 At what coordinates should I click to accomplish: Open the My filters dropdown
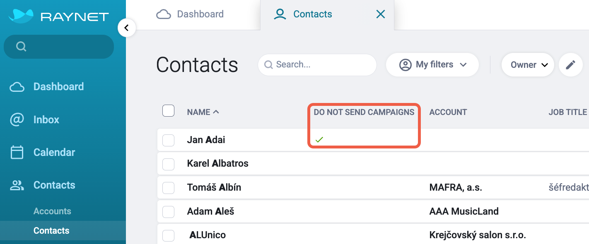[x=432, y=65]
